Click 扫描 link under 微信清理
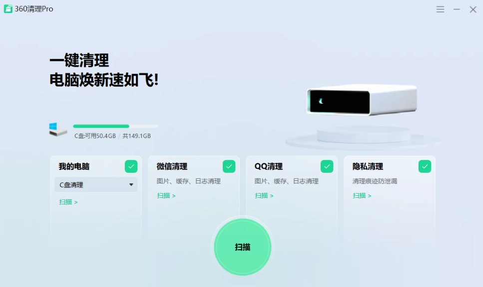Image resolution: width=483 pixels, height=287 pixels. pos(166,195)
